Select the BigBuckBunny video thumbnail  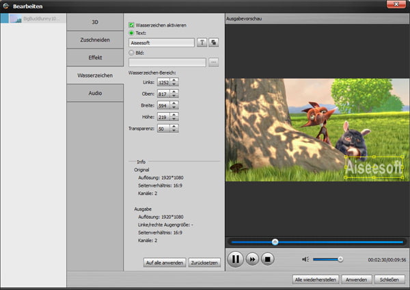click(x=16, y=18)
